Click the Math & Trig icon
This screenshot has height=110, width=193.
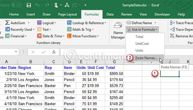pos(69,30)
